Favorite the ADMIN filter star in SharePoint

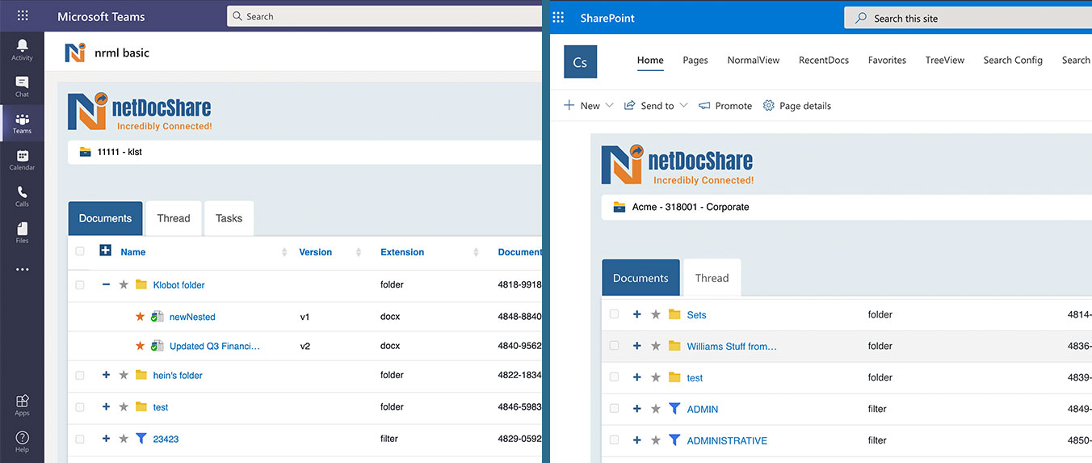pyautogui.click(x=656, y=409)
